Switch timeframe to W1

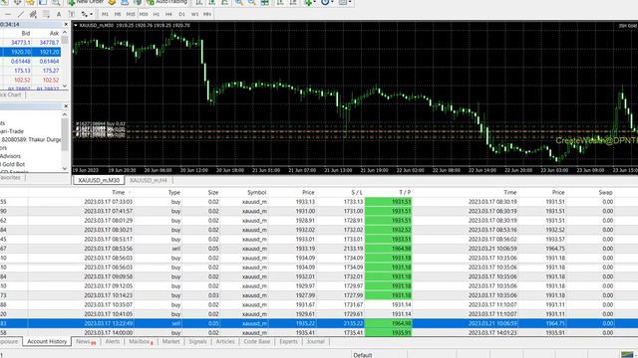195,14
